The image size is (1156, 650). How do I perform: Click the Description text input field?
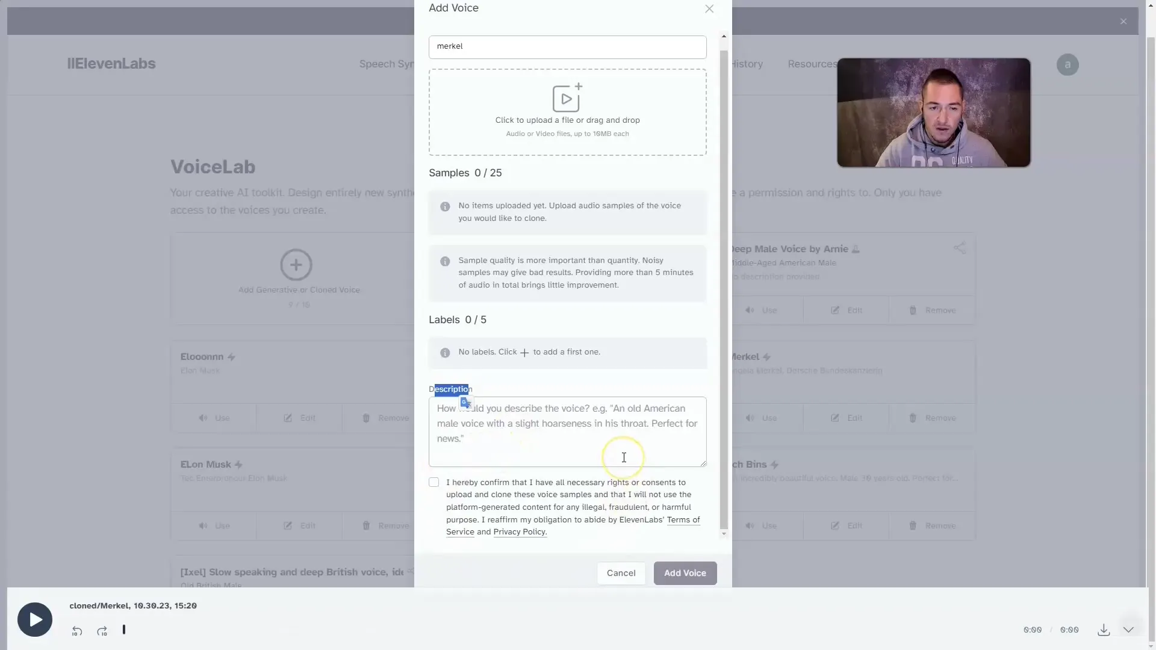pyautogui.click(x=567, y=431)
